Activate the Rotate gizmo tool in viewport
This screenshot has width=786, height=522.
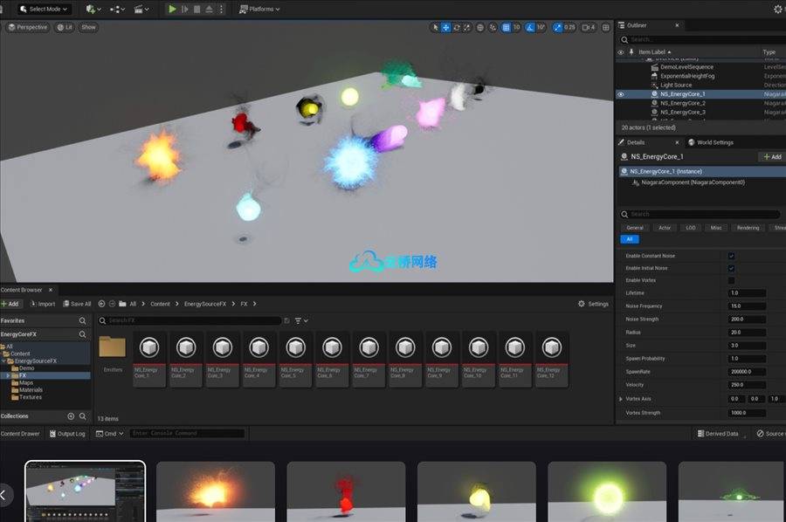456,28
